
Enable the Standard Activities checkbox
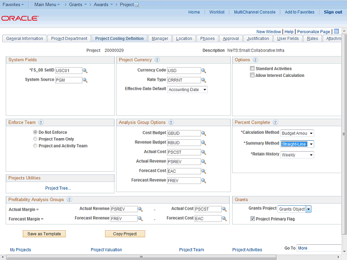tap(253, 69)
